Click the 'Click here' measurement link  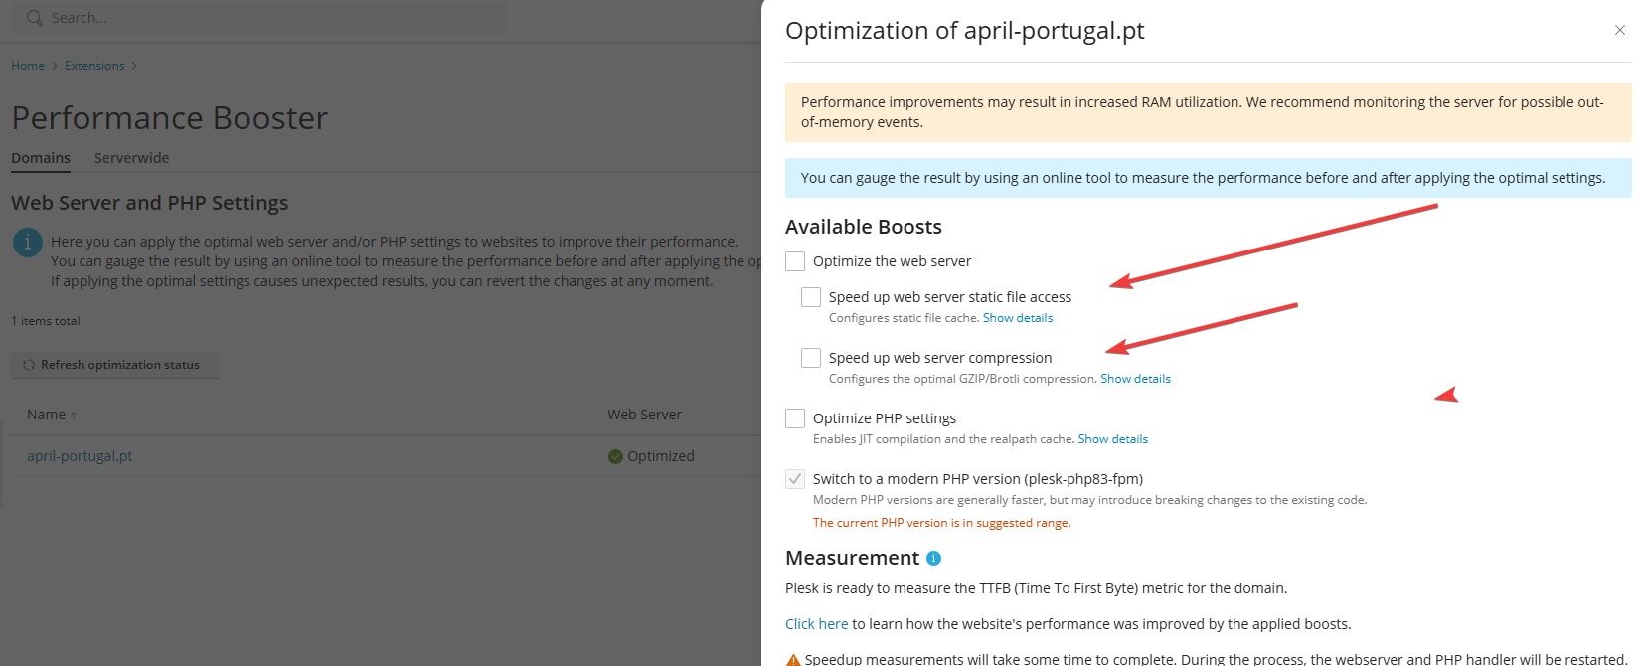point(816,624)
